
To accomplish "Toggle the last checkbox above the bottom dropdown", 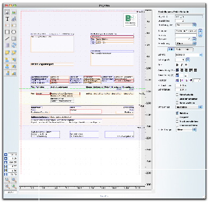I will click(177, 125).
